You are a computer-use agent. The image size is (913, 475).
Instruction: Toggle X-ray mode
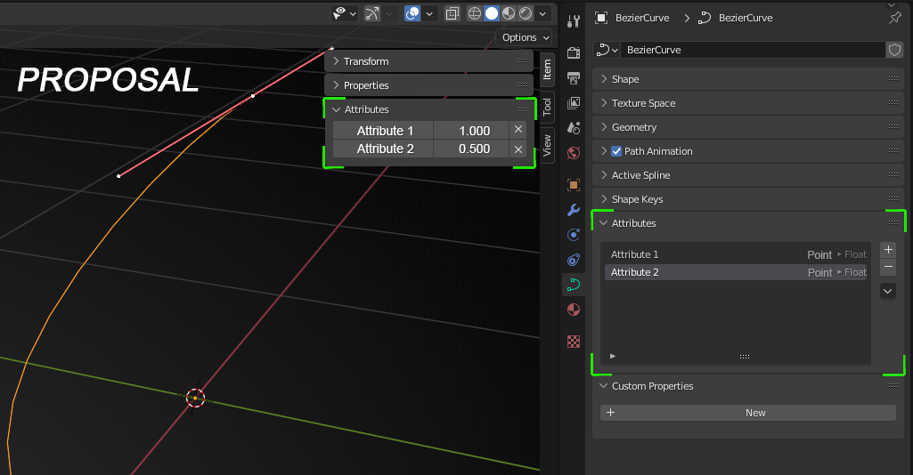[x=452, y=12]
